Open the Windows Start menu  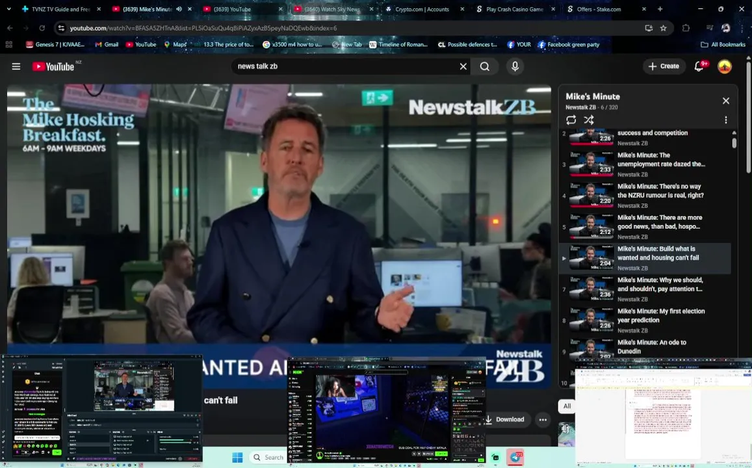237,458
